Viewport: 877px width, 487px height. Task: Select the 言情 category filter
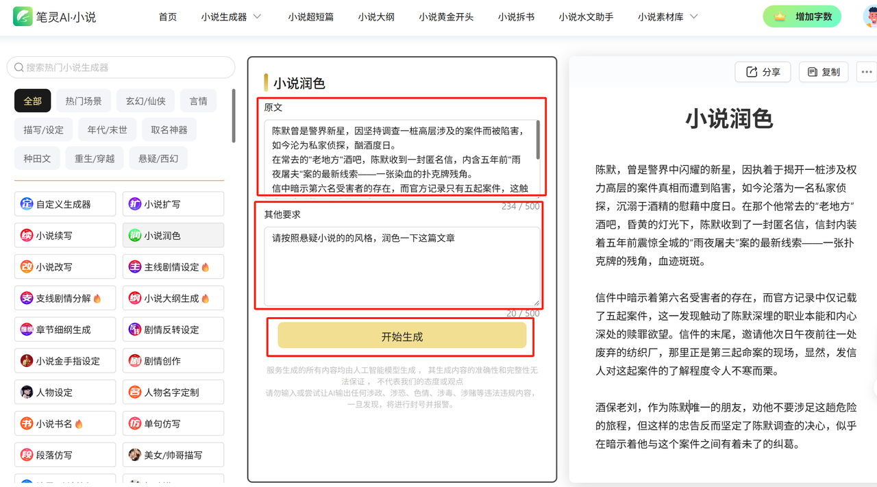point(199,101)
